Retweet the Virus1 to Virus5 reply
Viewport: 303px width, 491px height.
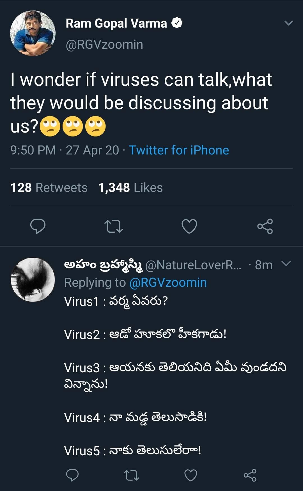132,475
